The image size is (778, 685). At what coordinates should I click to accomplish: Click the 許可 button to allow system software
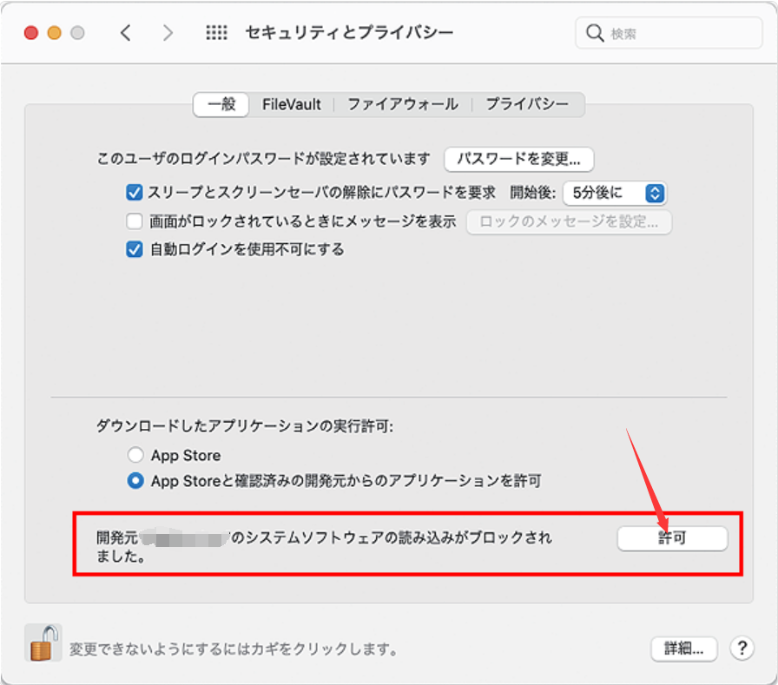[x=673, y=539]
